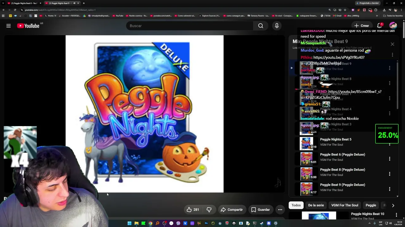
Task: Open the Chrome three-dot menu
Action: pyautogui.click(x=402, y=10)
